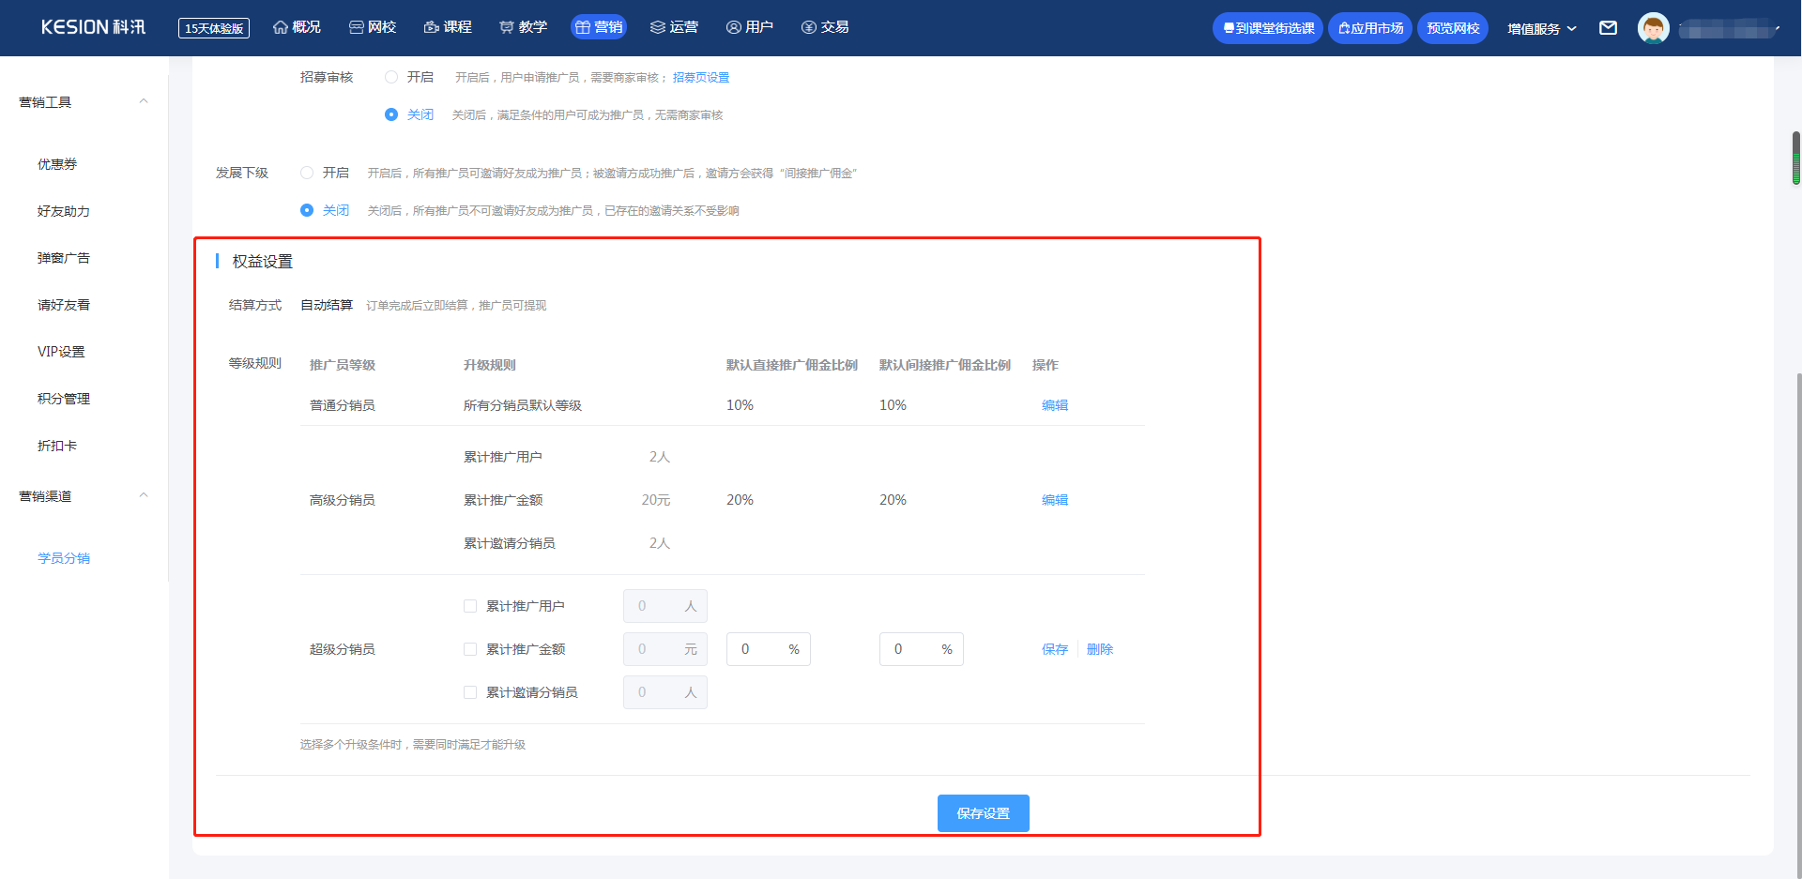This screenshot has width=1802, height=879.
Task: Open the 交易 transactions menu
Action: click(825, 27)
